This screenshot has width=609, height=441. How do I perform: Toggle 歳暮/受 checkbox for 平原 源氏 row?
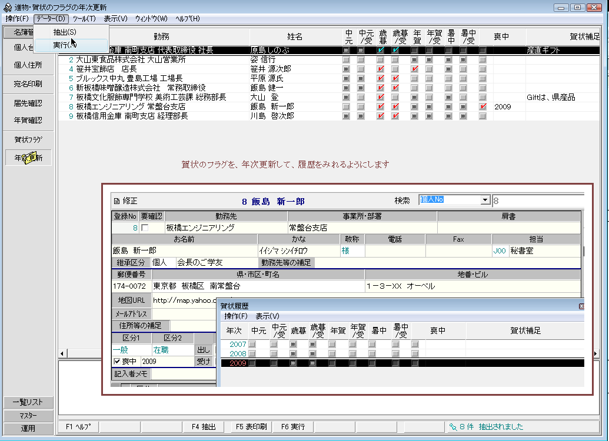point(395,78)
